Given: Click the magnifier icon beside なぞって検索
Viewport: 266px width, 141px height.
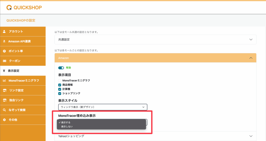Looking at the screenshot, I should [4, 110].
